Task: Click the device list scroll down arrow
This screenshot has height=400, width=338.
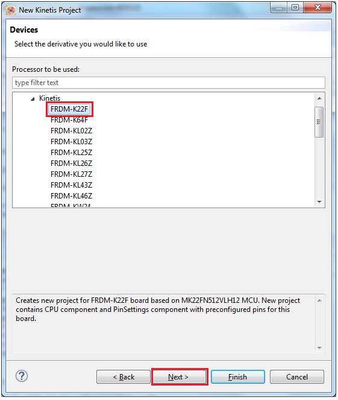Action: pos(319,202)
